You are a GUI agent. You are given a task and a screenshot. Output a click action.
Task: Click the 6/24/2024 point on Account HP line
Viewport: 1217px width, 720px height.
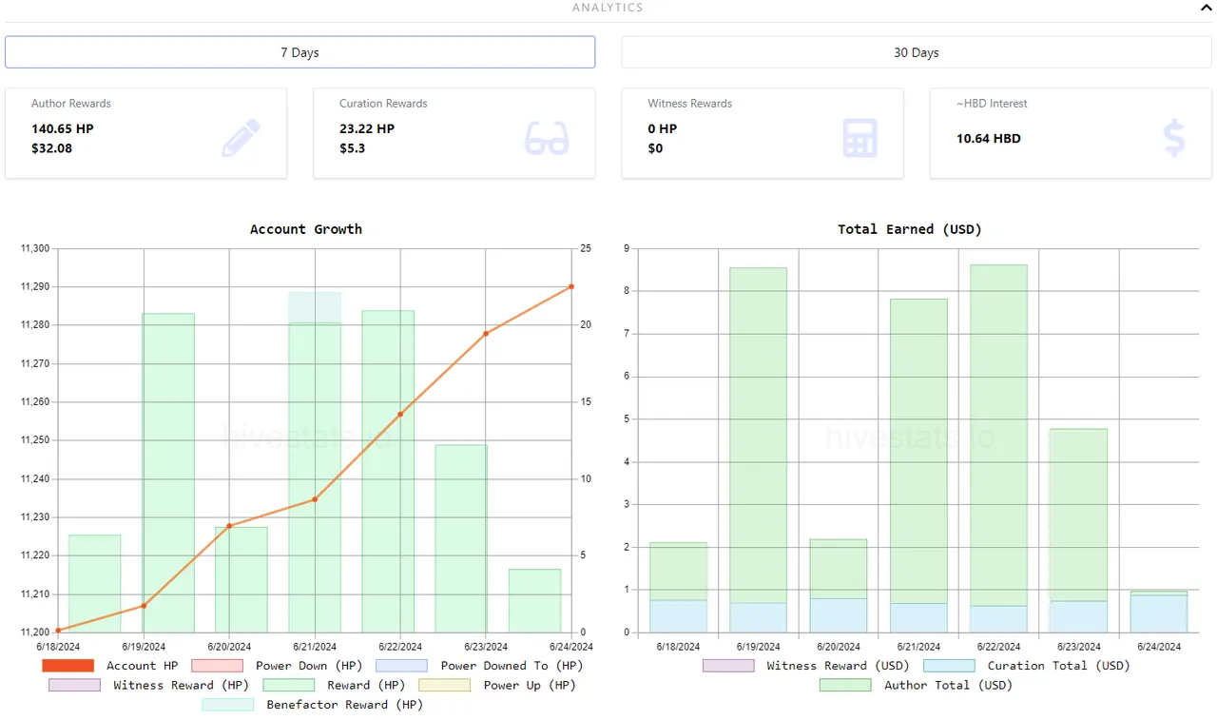click(571, 286)
